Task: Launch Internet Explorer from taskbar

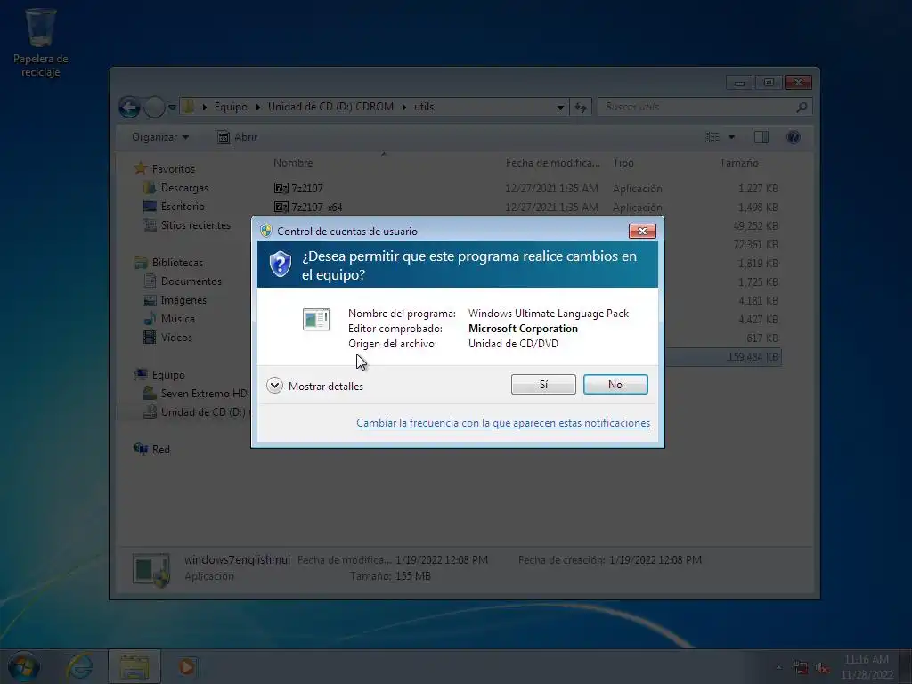Action: tap(79, 666)
